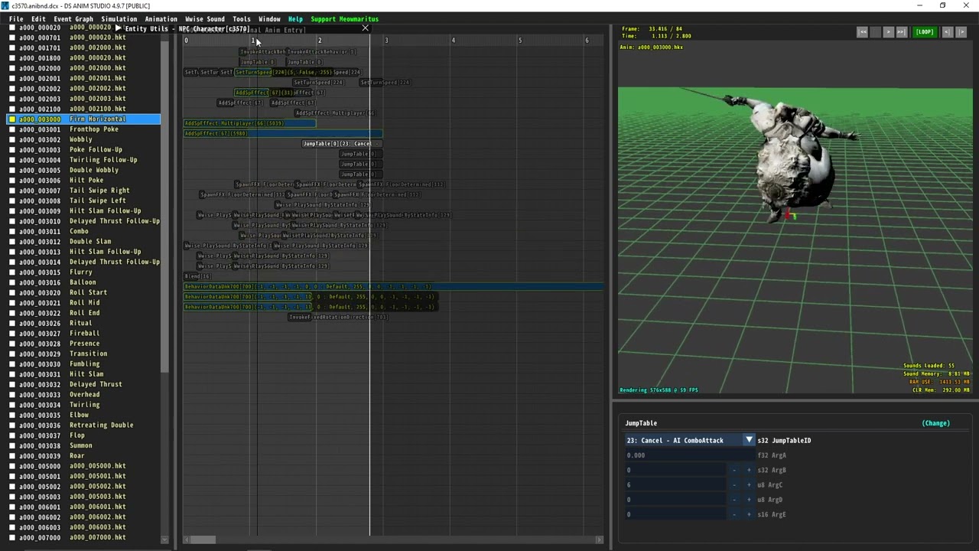Open the Wwise Sound menu

pyautogui.click(x=205, y=19)
